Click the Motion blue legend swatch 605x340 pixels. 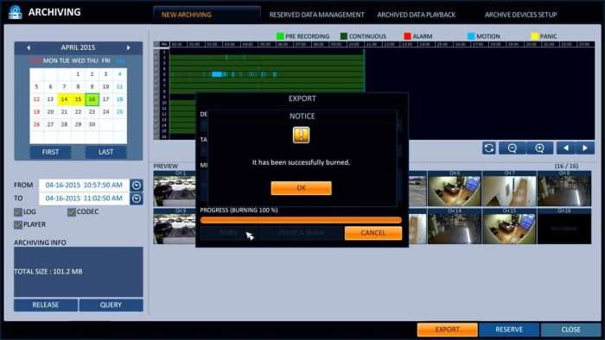[x=471, y=36]
